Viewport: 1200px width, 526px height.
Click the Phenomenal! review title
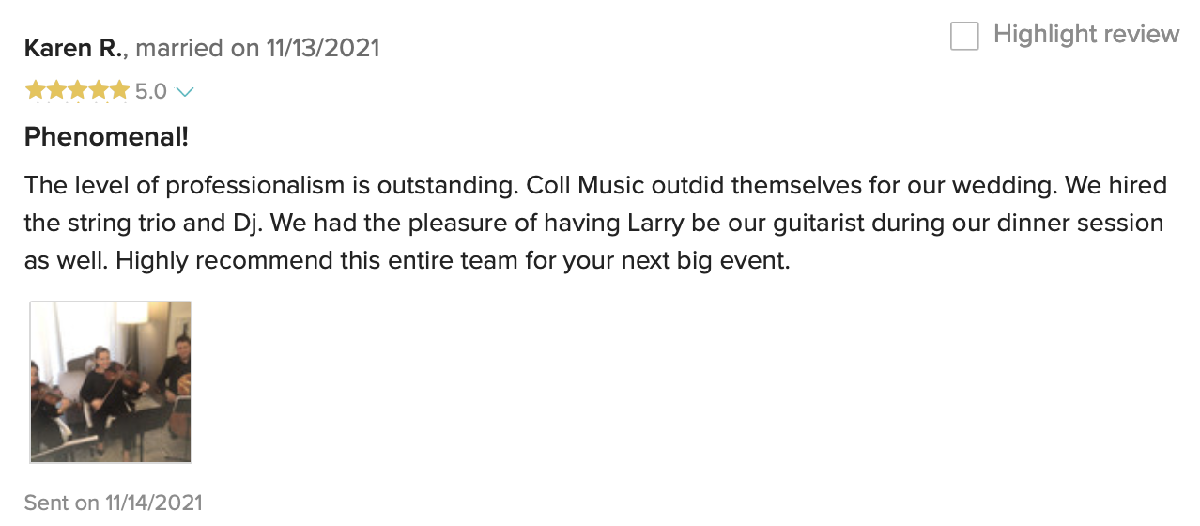pos(106,137)
